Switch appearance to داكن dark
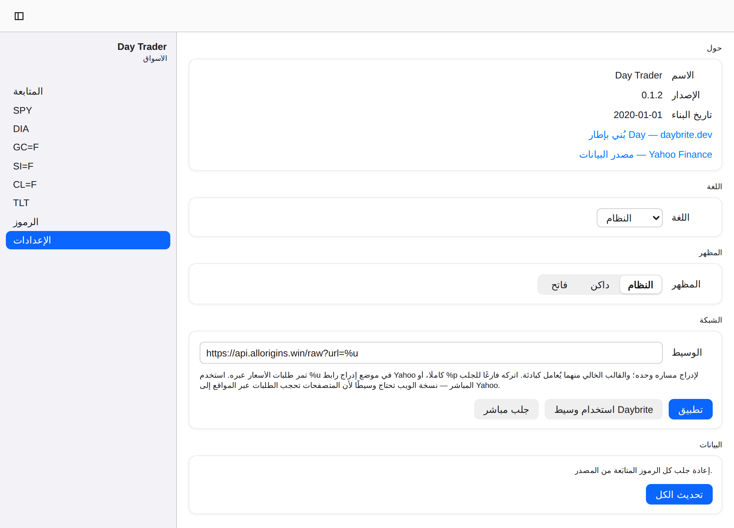Image resolution: width=734 pixels, height=528 pixels. pos(600,285)
